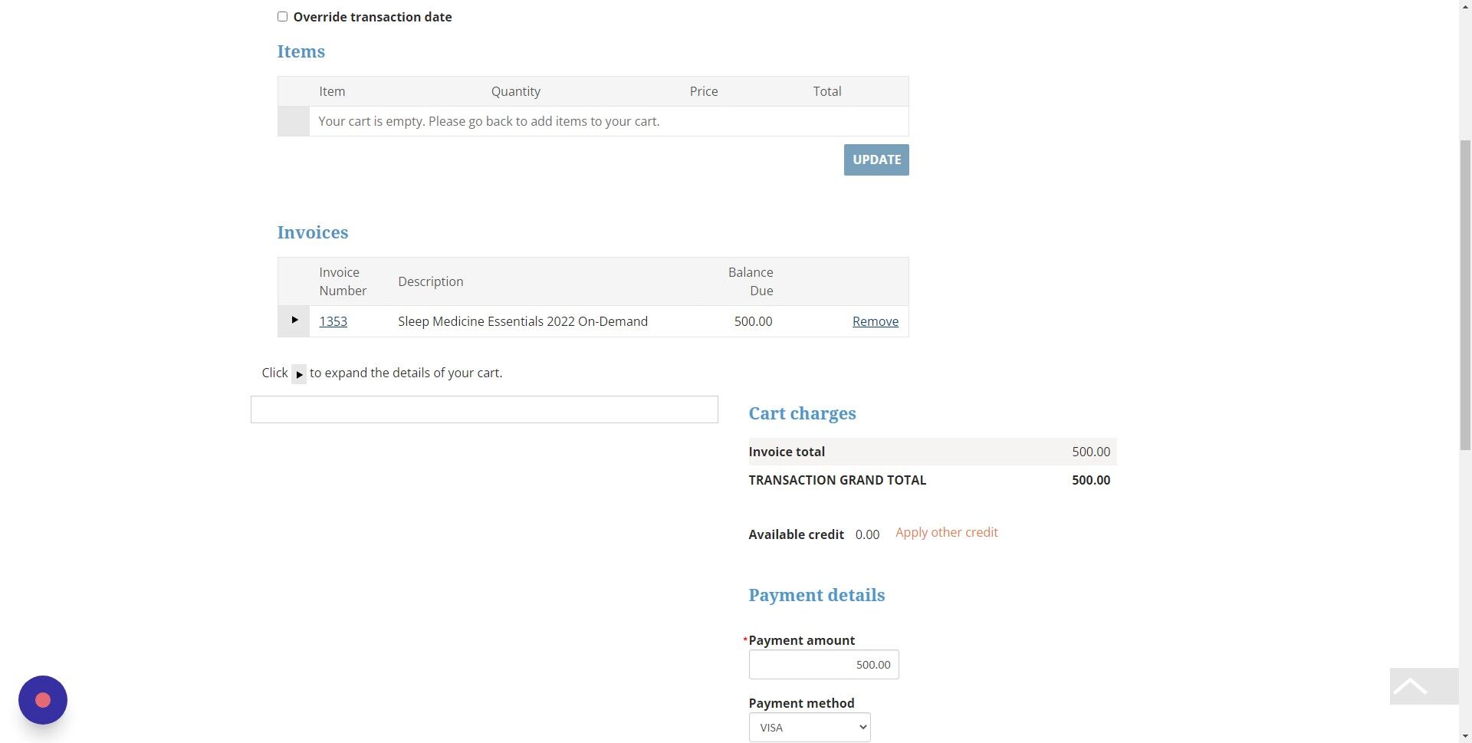Click the Items section heading
The height and width of the screenshot is (743, 1472).
[301, 51]
